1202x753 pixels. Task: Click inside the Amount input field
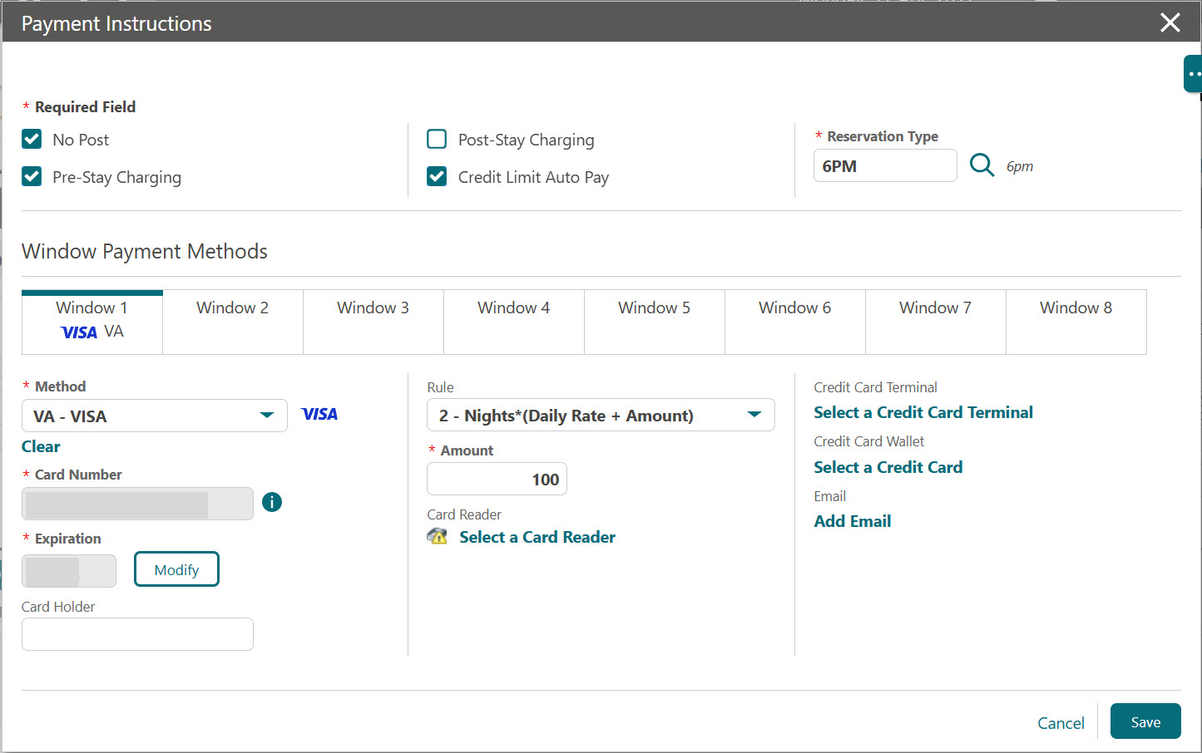click(497, 479)
